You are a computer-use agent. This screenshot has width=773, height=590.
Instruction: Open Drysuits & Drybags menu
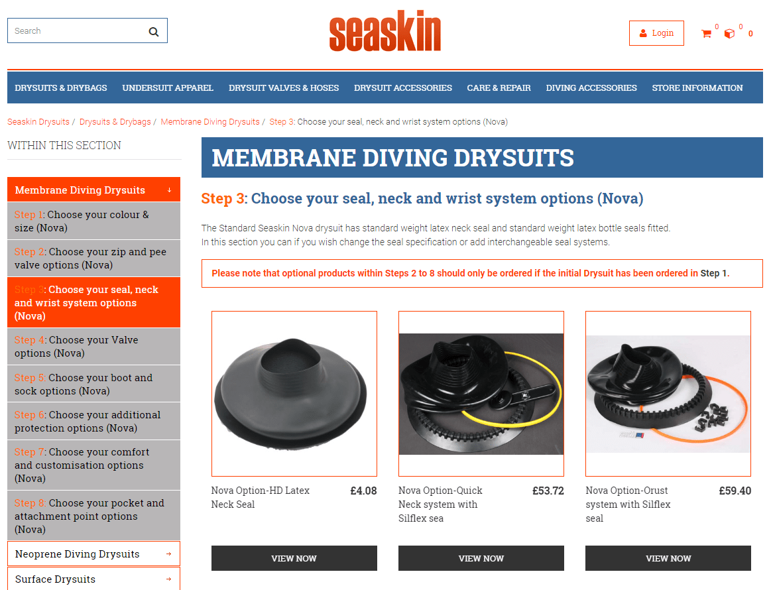pyautogui.click(x=60, y=88)
